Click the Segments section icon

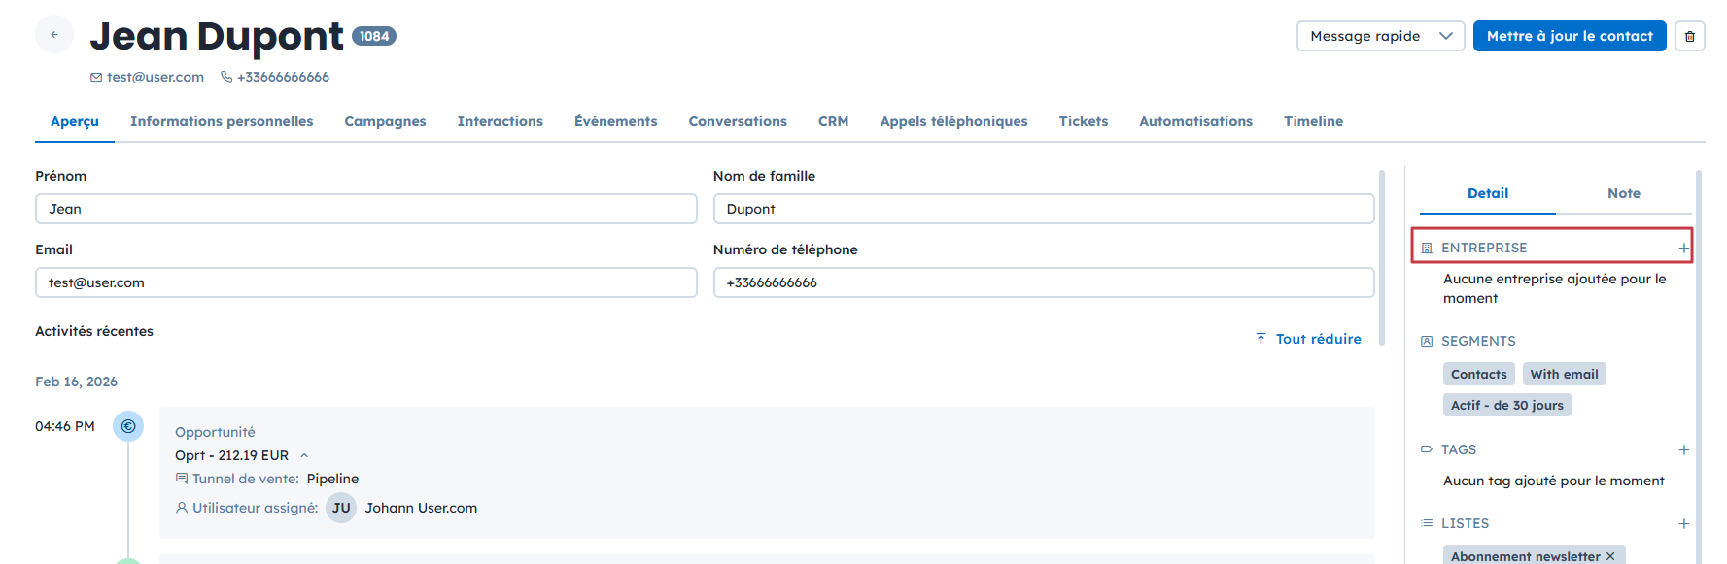[x=1427, y=341]
